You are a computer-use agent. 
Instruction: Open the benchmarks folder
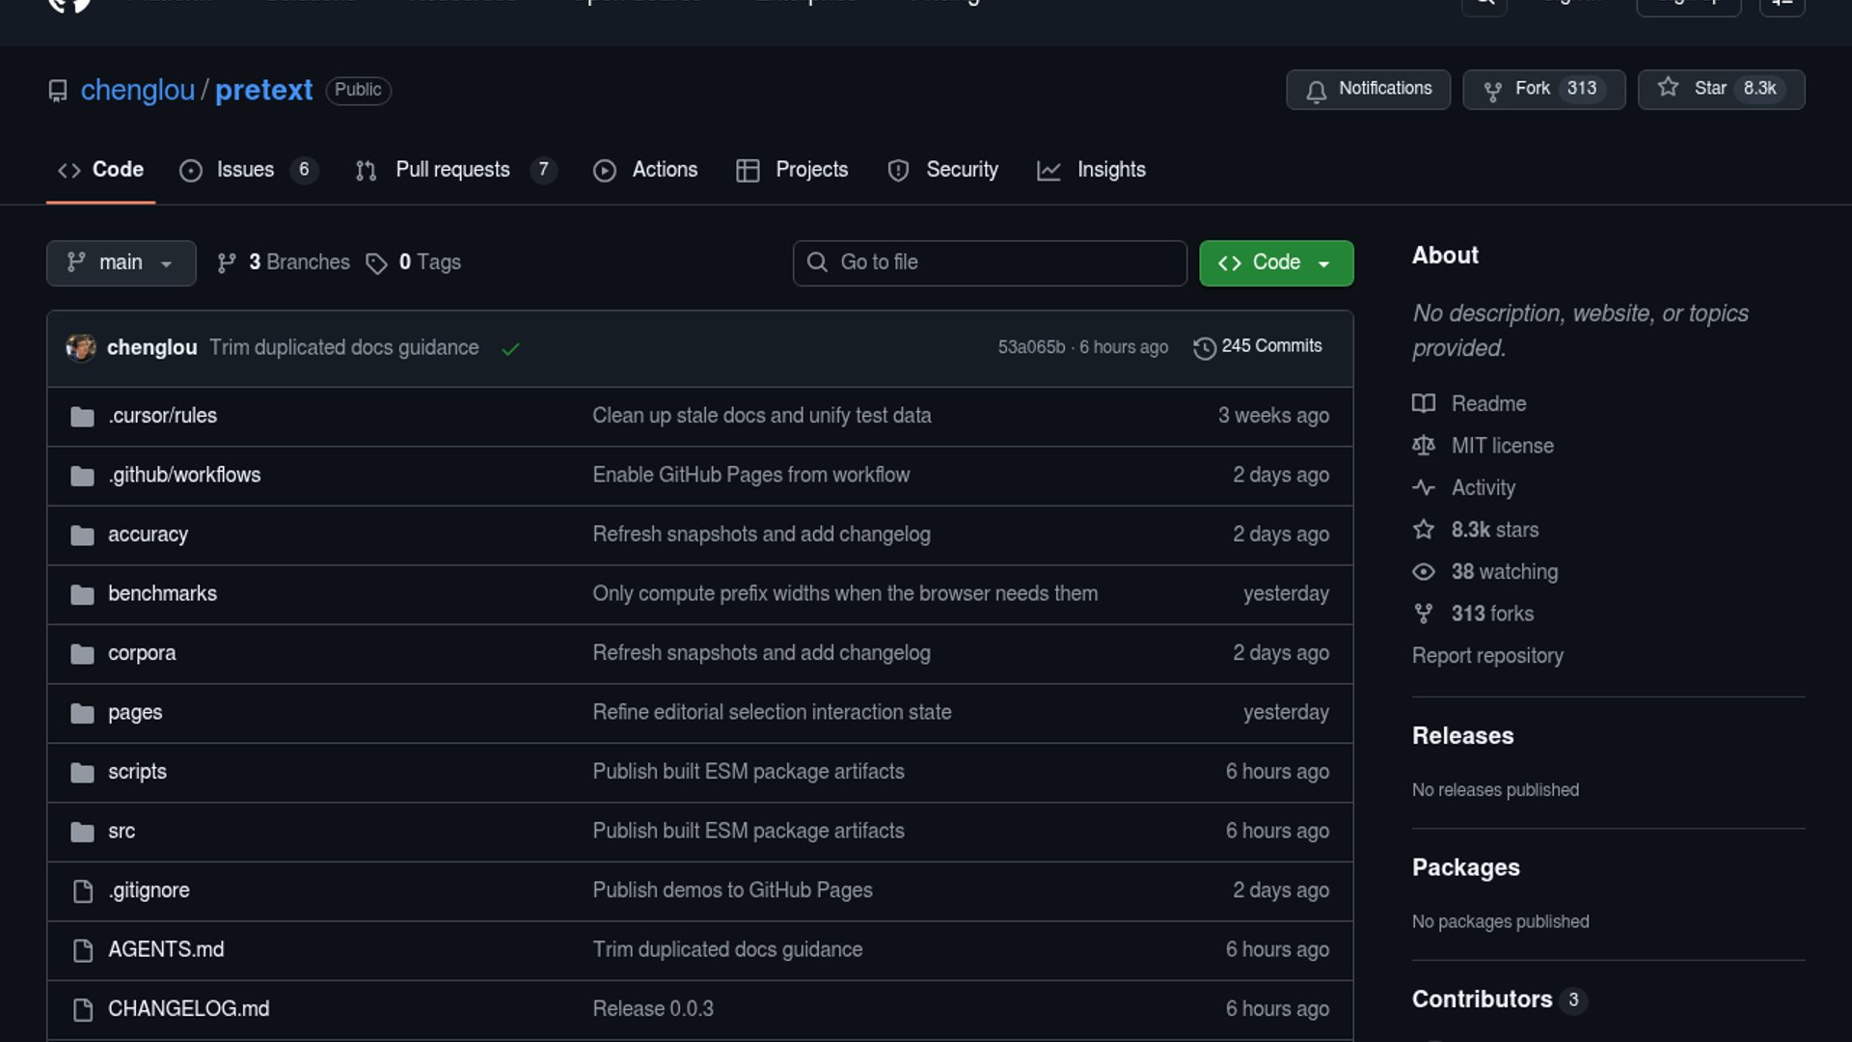[x=162, y=593]
